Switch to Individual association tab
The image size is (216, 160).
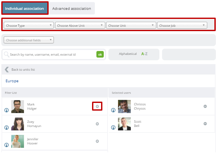pyautogui.click(x=24, y=8)
